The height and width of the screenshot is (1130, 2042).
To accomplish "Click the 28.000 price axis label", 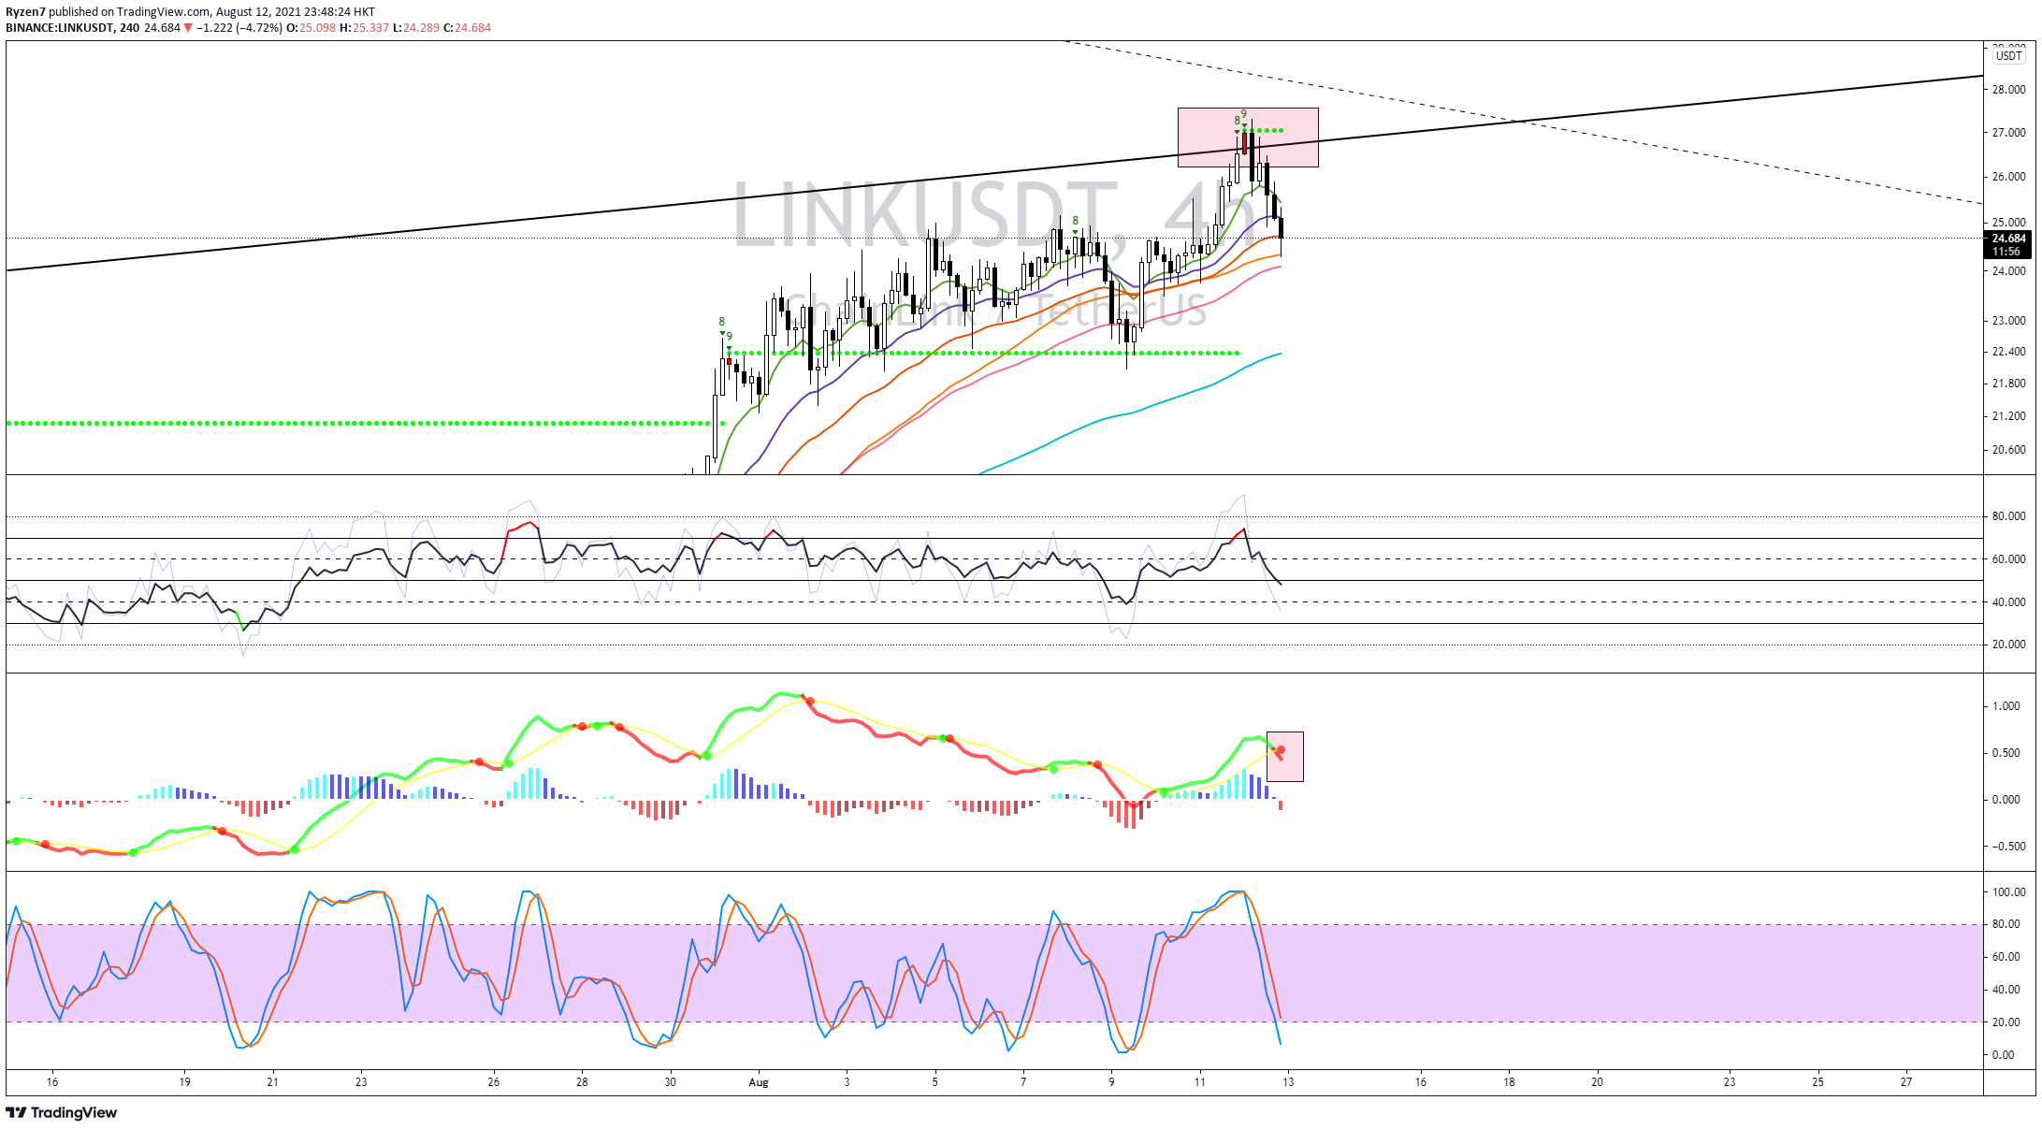I will pyautogui.click(x=2008, y=90).
